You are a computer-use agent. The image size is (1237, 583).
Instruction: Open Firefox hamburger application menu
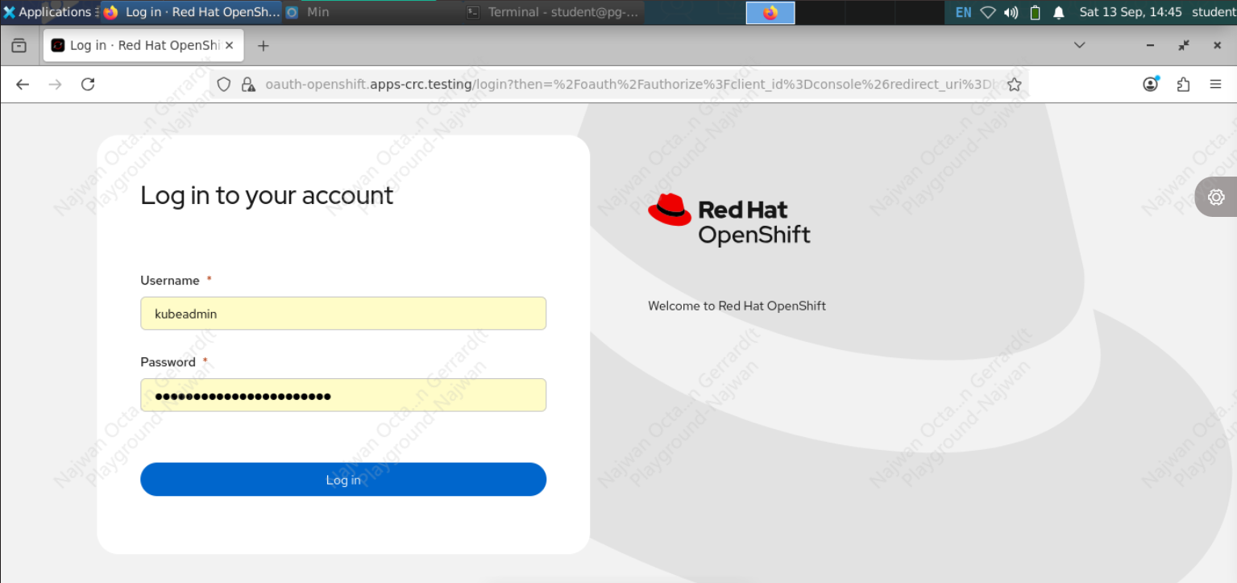[x=1215, y=85]
